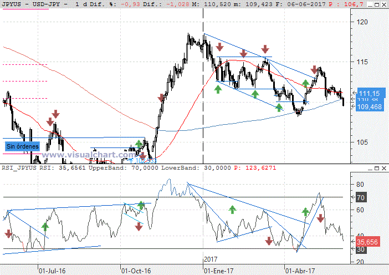Minimize the RSI_JPYUS indicator panel
This screenshot has width=389, height=275.
[x=370, y=169]
